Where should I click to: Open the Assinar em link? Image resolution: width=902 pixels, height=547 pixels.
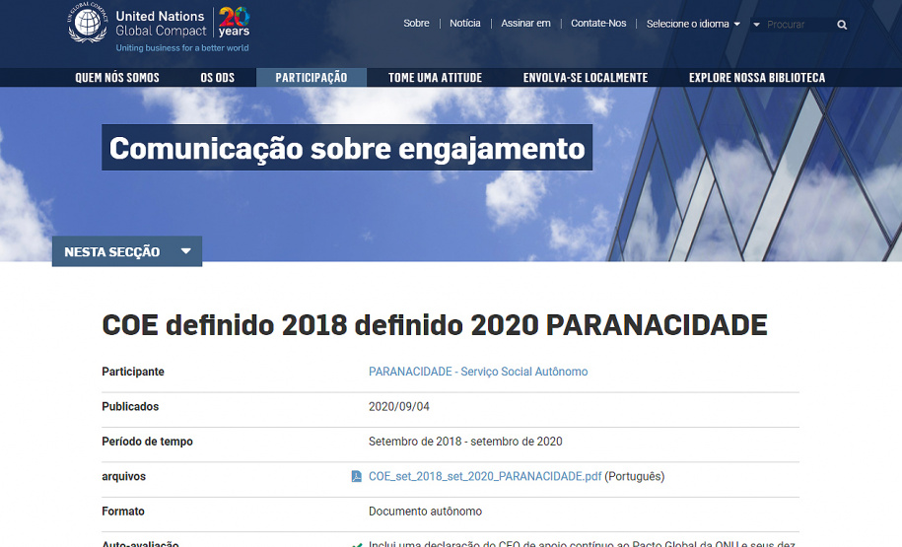tap(525, 23)
